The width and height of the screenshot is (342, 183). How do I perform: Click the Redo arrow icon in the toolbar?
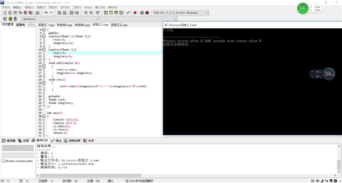click(x=51, y=13)
